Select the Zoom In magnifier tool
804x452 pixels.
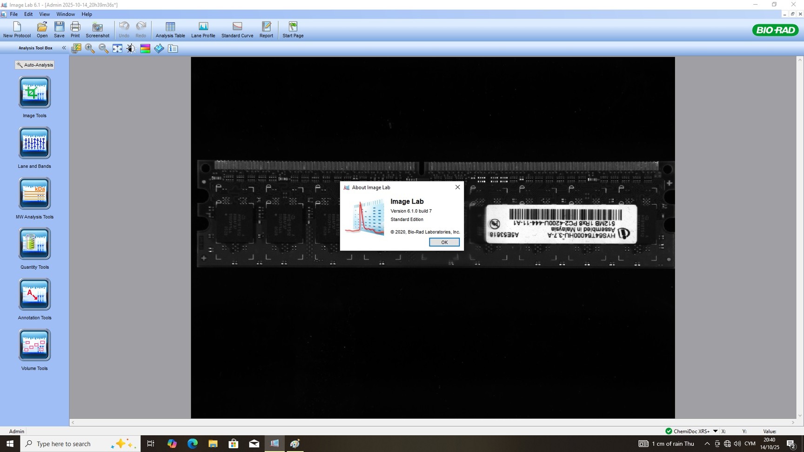click(90, 48)
